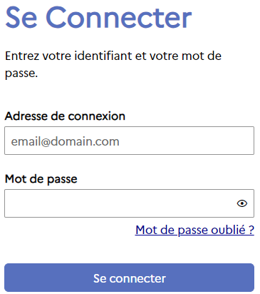The image size is (260, 294).
Task: Focus the Mot de passe input box
Action: pos(129,203)
